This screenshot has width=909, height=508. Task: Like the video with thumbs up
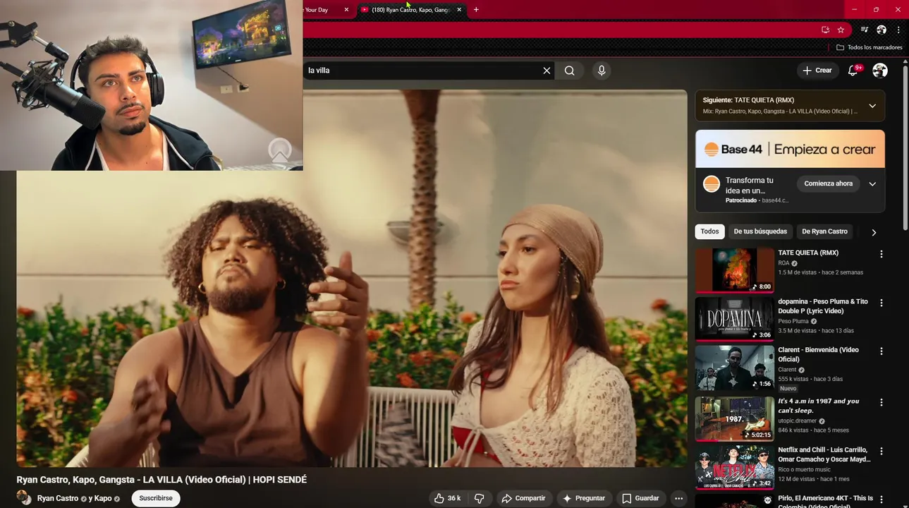447,498
